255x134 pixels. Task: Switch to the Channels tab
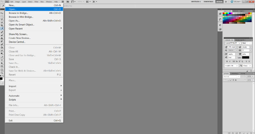tap(235, 73)
